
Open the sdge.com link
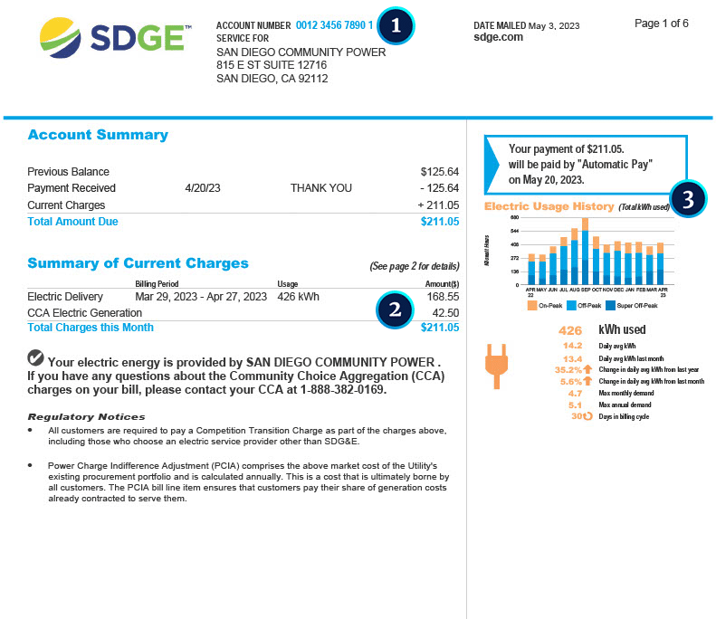pos(498,37)
